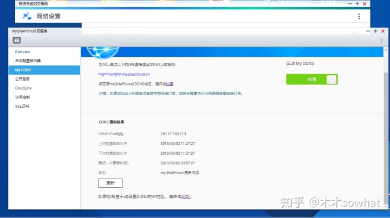Screen dimensions: 390x218
Task: Click the 启动 My DDNS label
Action: (300, 63)
